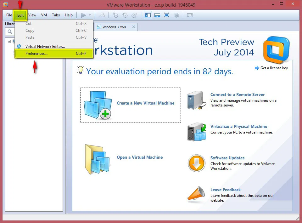
Task: Toggle the thumbnail bar visibility
Action: tap(157, 15)
